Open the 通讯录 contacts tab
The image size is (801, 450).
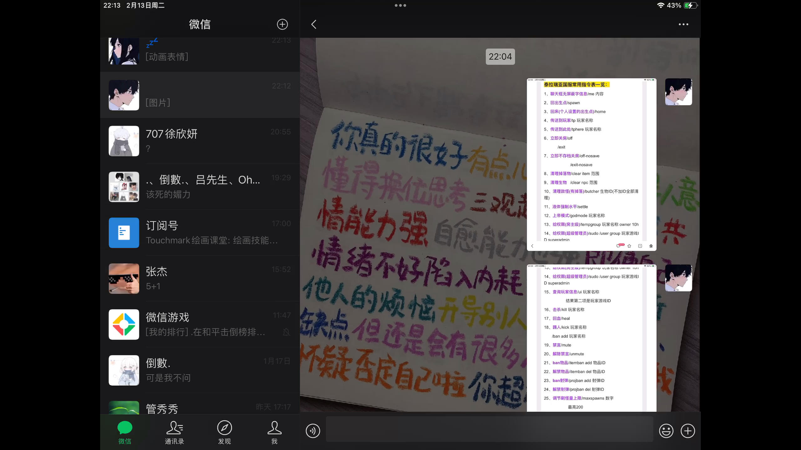click(x=175, y=433)
